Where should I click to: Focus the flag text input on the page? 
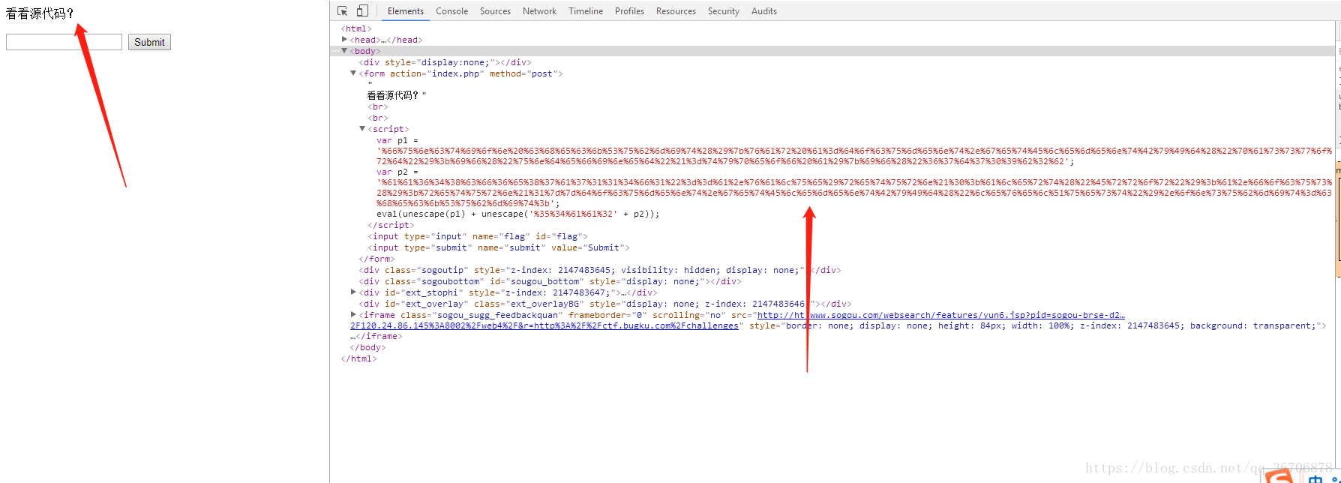64,42
